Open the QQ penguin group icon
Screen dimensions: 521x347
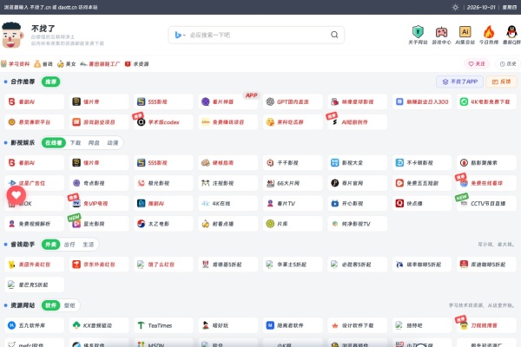point(511,35)
